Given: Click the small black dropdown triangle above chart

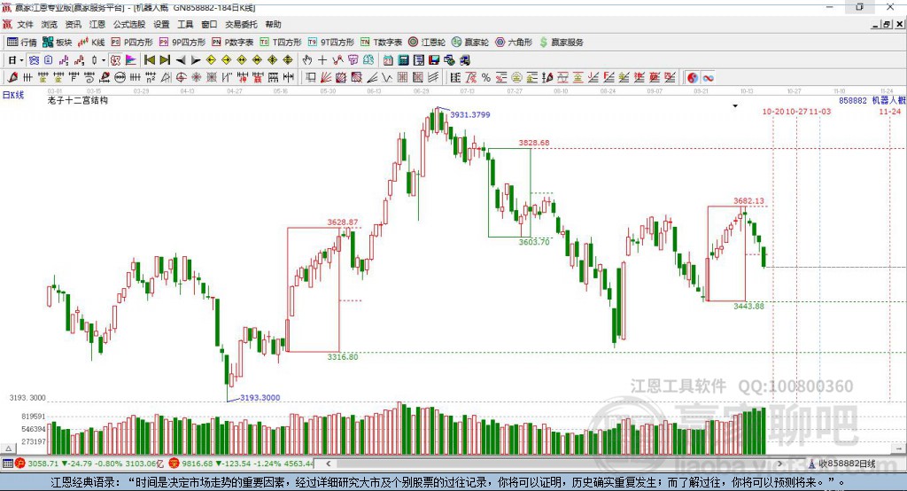Looking at the screenshot, I should [x=735, y=106].
